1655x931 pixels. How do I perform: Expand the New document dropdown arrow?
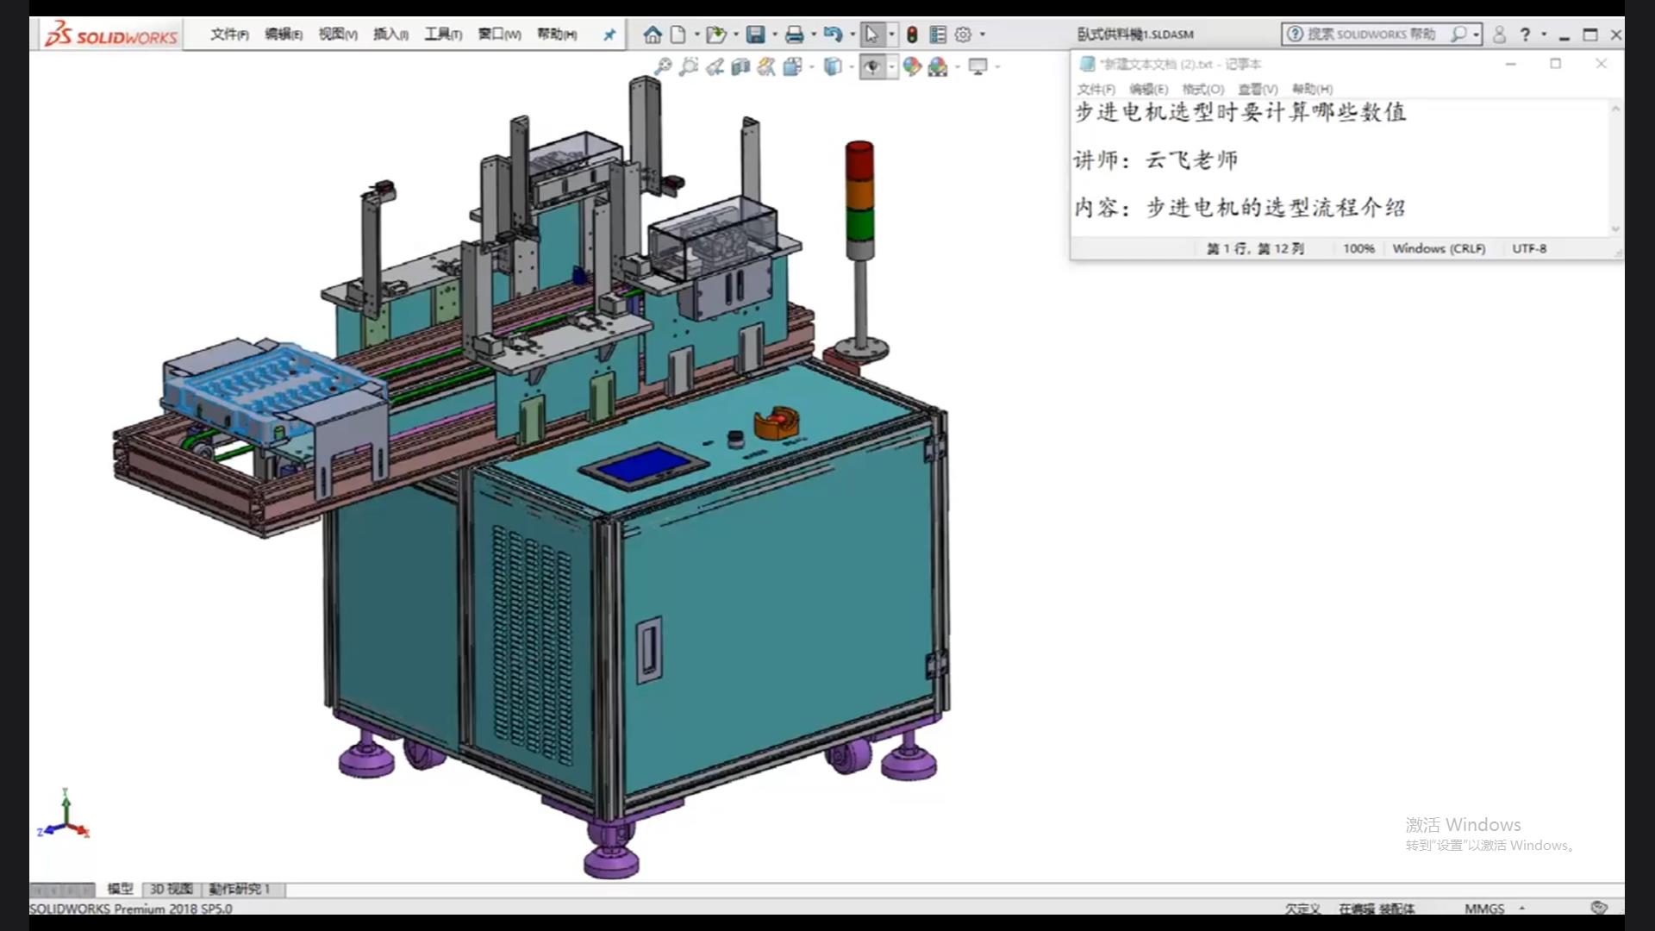point(696,34)
